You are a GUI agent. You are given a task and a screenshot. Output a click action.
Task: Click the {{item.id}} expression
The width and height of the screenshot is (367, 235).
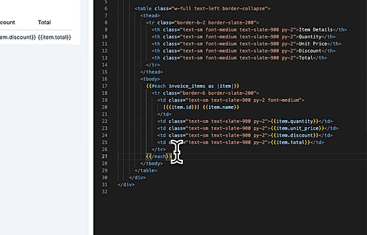click(182, 107)
